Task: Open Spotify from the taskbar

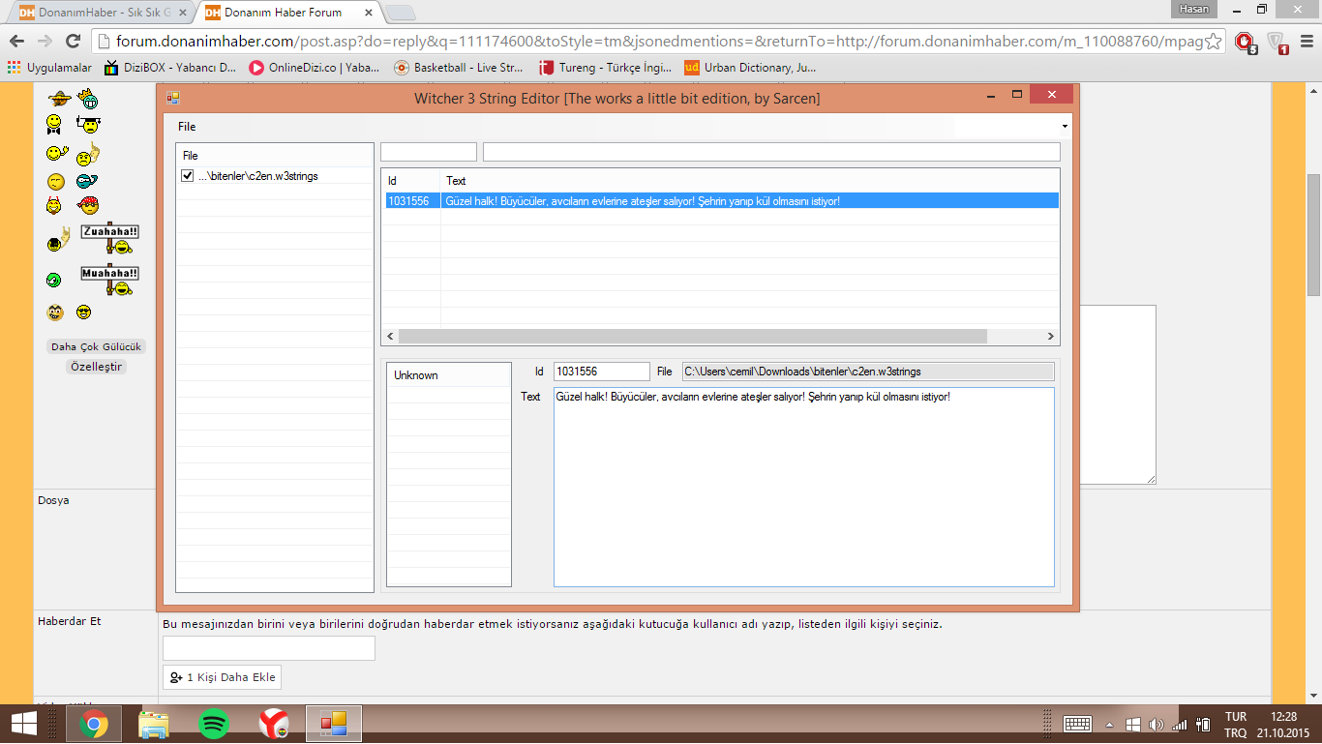Action: pos(213,724)
